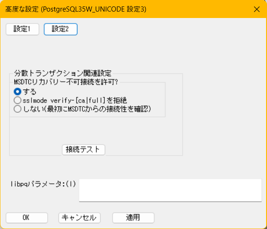This screenshot has width=267, height=229.
Task: Click the libpqパラメータ:(l) label
Action: pyautogui.click(x=43, y=184)
